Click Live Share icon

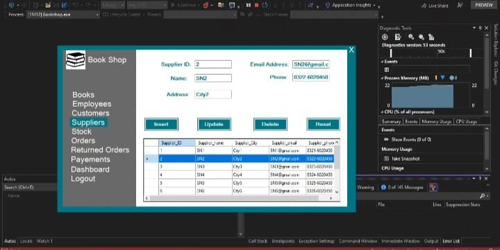point(424,6)
